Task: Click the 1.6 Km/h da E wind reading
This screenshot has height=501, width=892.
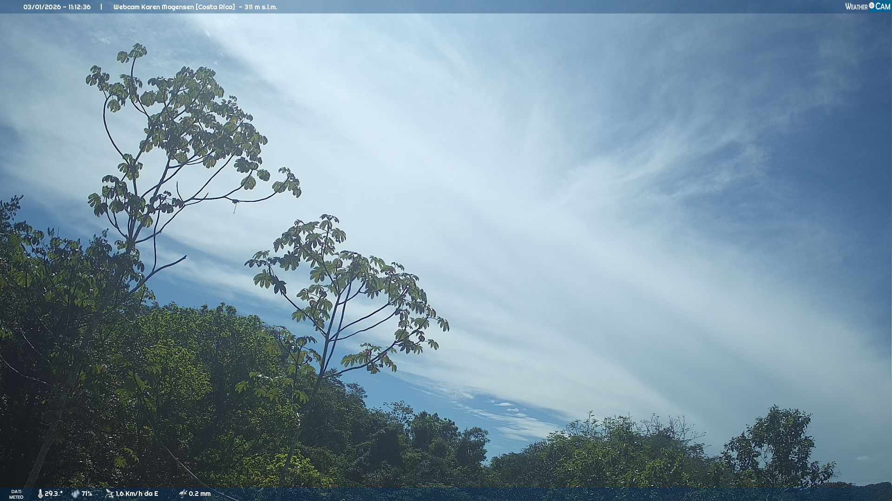Action: click(137, 494)
